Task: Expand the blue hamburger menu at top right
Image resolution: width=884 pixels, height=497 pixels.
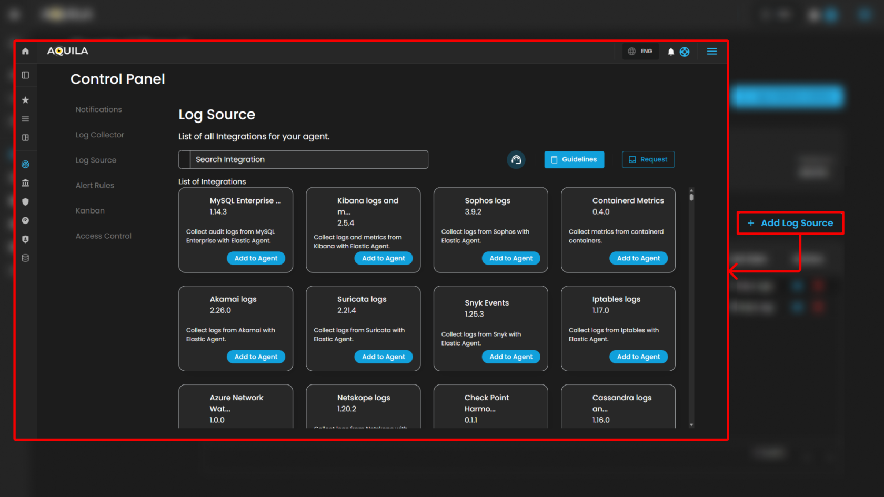Action: (711, 52)
